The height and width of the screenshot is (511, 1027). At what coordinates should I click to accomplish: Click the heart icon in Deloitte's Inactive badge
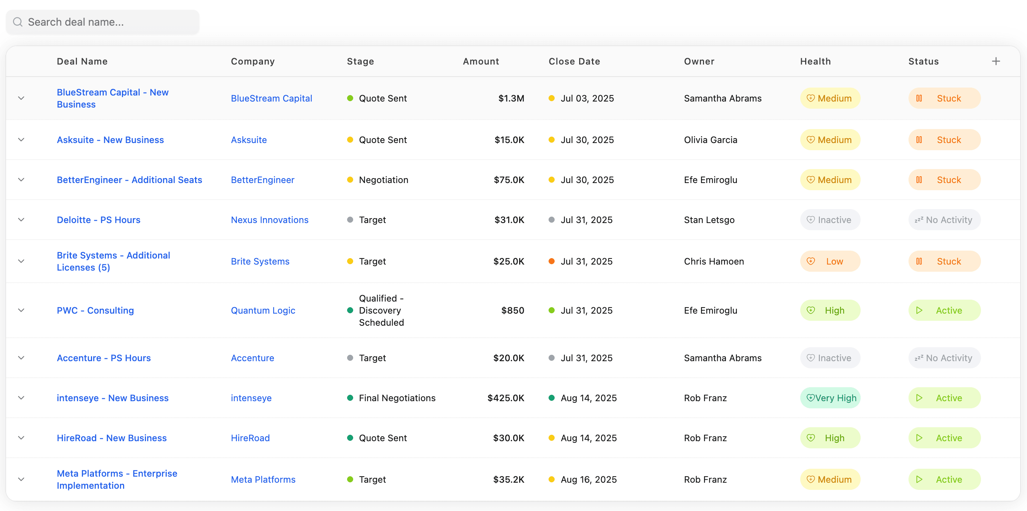tap(810, 219)
